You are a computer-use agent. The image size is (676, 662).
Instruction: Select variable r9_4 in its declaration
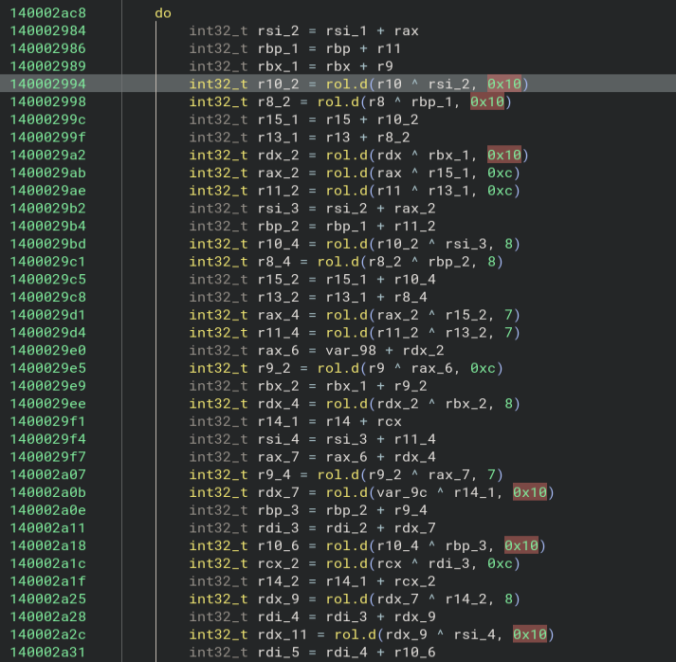[274, 474]
